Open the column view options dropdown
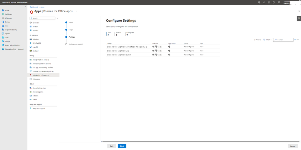Image resolution: width=301 pixels, height=150 pixels. point(296,40)
